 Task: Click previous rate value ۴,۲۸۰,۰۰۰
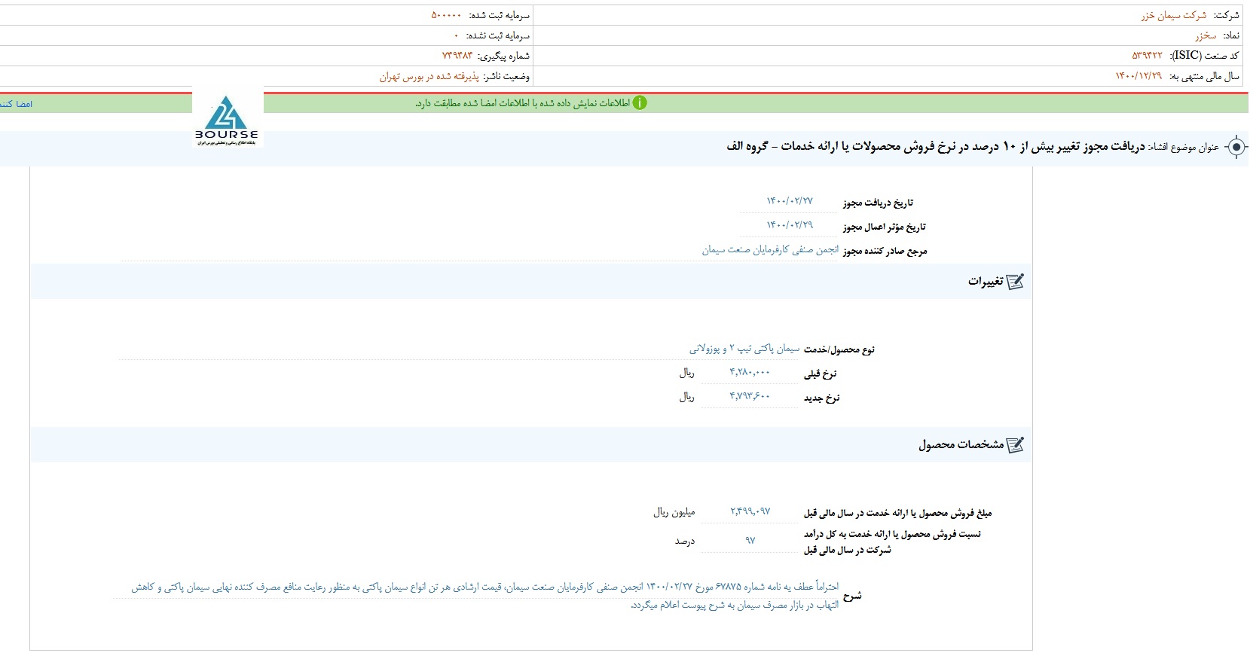pos(750,373)
